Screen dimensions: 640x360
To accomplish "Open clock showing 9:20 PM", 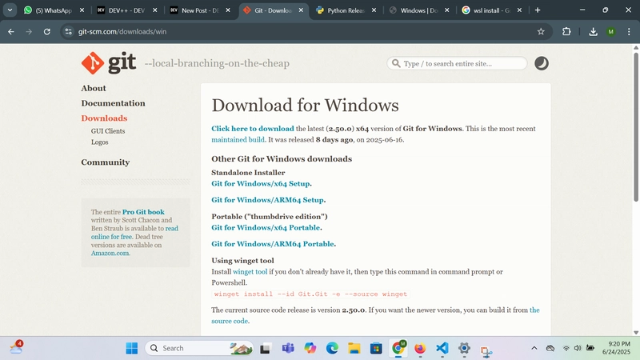I will click(616, 348).
